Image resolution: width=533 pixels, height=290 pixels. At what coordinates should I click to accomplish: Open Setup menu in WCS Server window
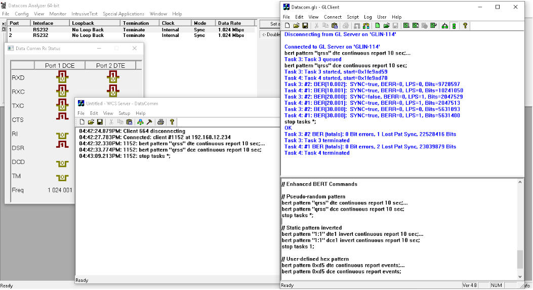tap(124, 113)
